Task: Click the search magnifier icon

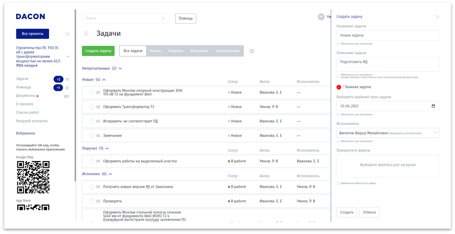Action: (163, 19)
